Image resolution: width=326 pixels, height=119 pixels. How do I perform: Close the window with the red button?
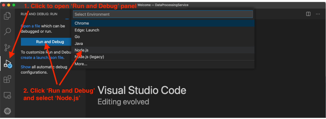click(4, 5)
